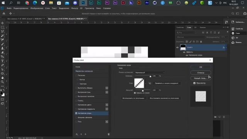This screenshot has width=247, height=139.
Task: Create new preset from this pattern icon
Action: click(x=150, y=83)
